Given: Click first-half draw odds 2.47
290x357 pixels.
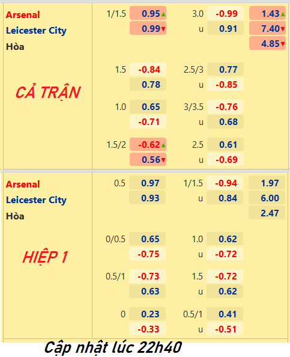Looking at the screenshot, I should (x=267, y=213).
